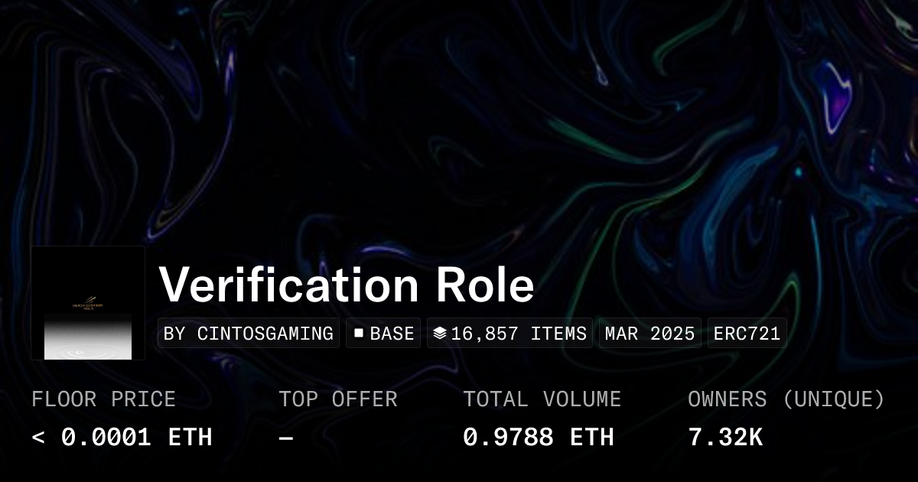Viewport: 918px width, 482px height.
Task: Click the stacked layers items icon
Action: coord(439,334)
